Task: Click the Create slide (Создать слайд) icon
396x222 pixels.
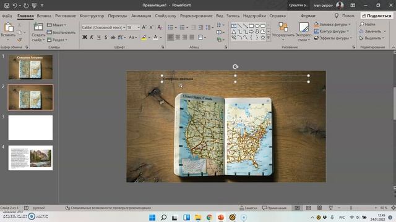Action: [x=38, y=27]
